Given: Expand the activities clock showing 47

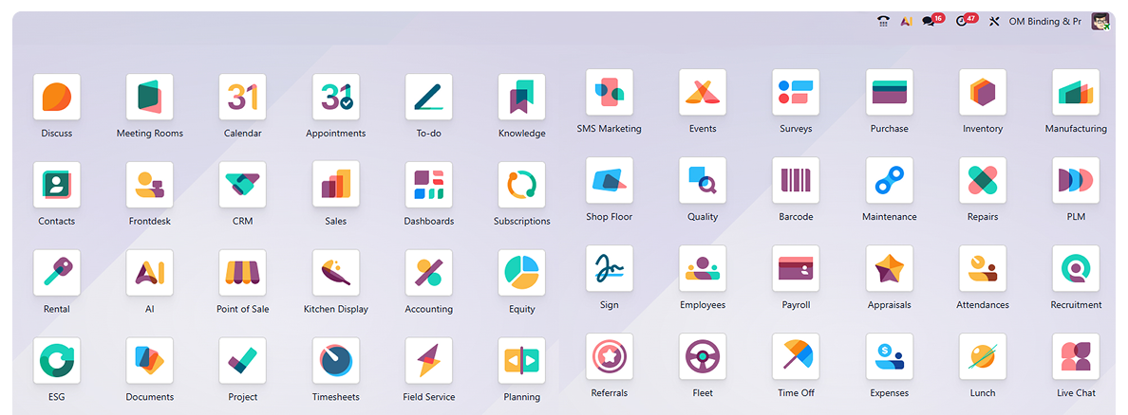Looking at the screenshot, I should pyautogui.click(x=963, y=22).
